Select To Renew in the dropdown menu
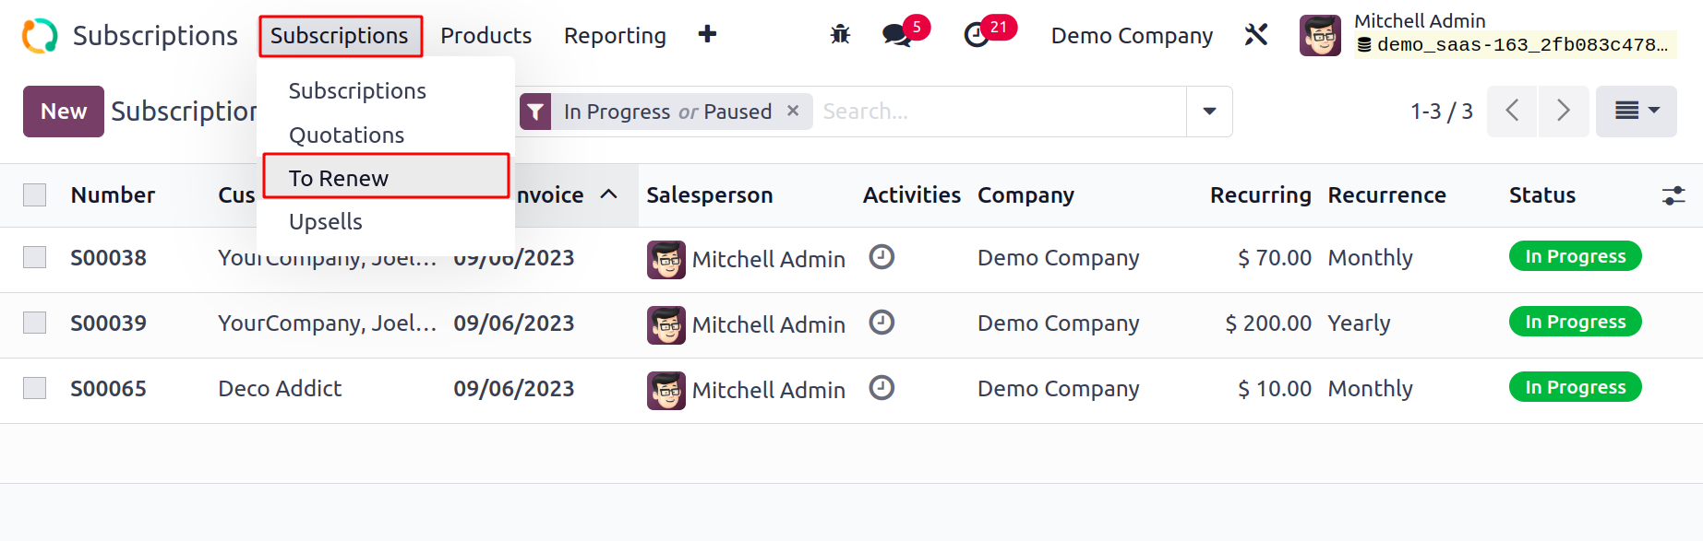The height and width of the screenshot is (541, 1703). (x=386, y=177)
